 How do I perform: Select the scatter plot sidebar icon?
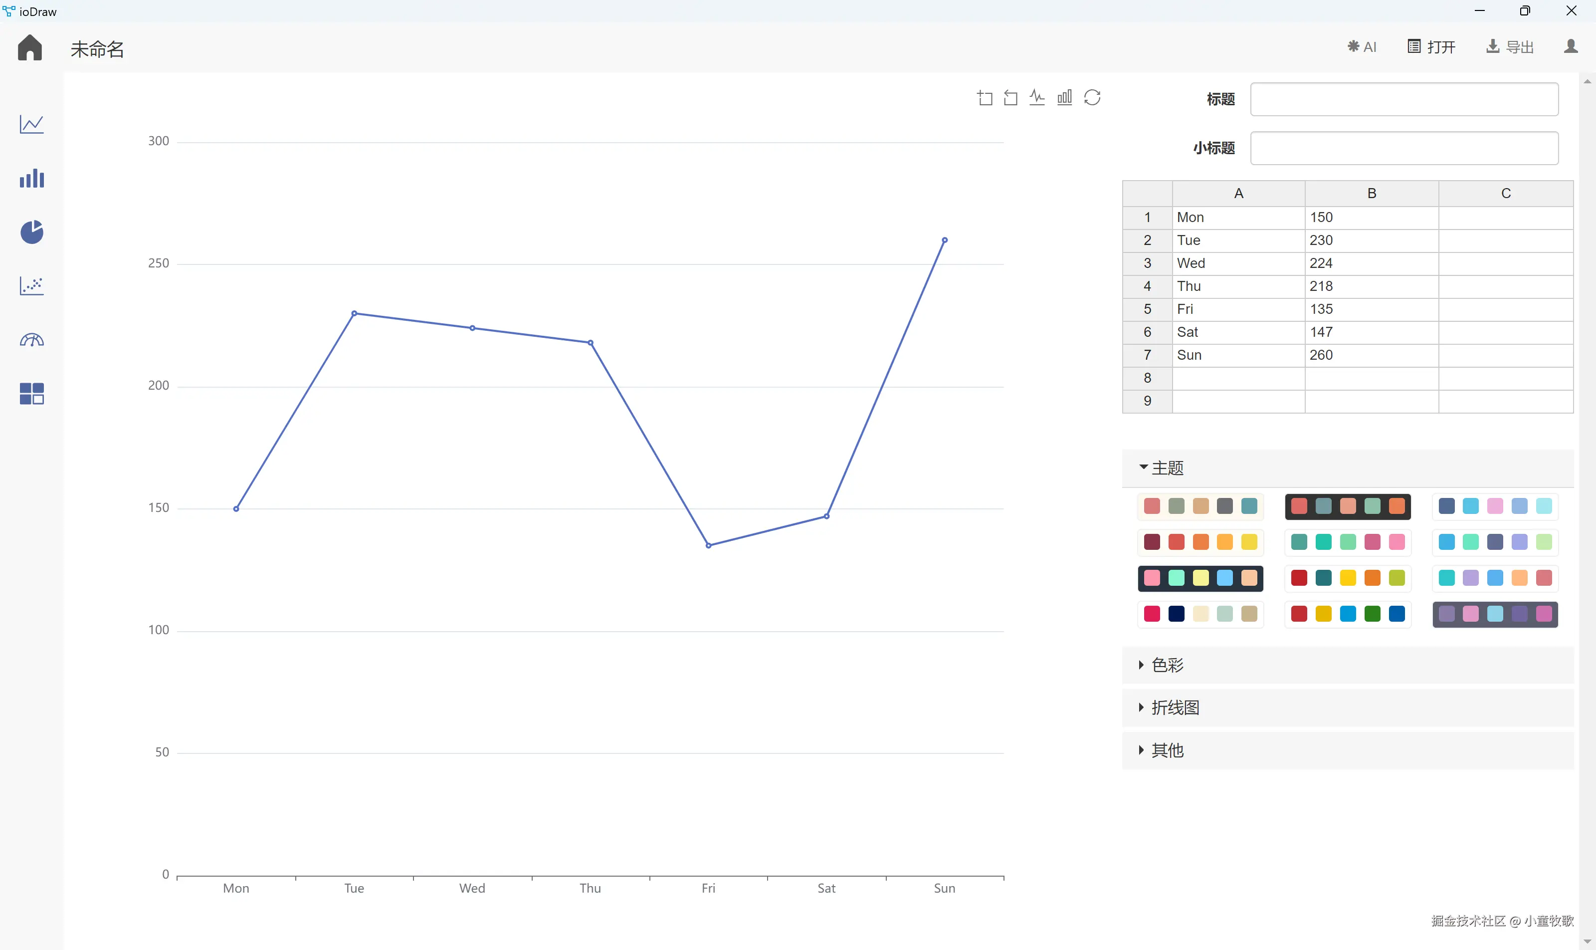pos(31,285)
